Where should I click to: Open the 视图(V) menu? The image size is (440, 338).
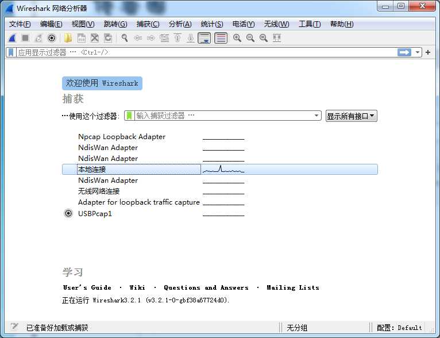click(x=83, y=24)
